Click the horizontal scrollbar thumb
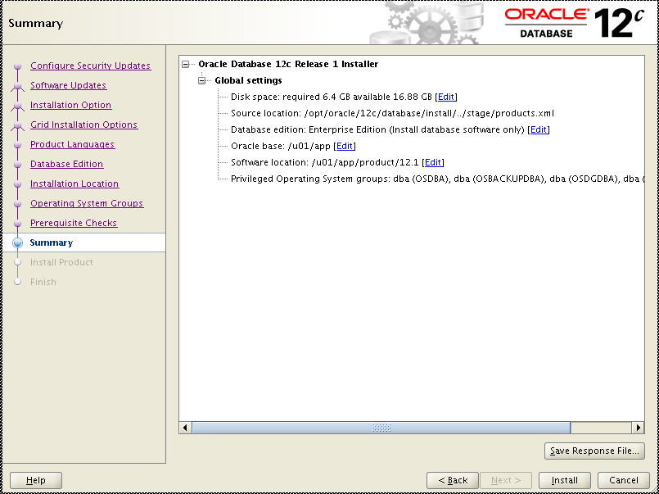Viewport: 659px width, 494px height. [381, 428]
